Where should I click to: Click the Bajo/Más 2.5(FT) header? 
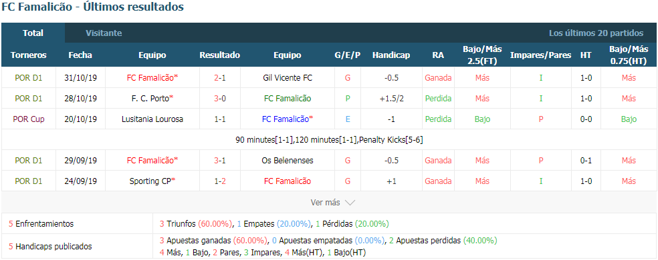coord(482,55)
